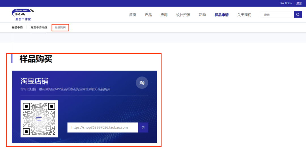
Task: Open the 设计资源 menu item
Action: (183, 15)
